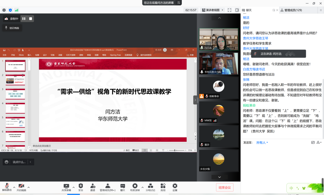Click the meeting info icon at top left
The height and width of the screenshot is (195, 324).
coord(4,10)
